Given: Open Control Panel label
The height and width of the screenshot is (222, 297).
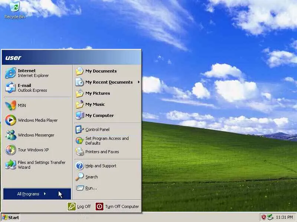Looking at the screenshot, I should coord(97,129).
